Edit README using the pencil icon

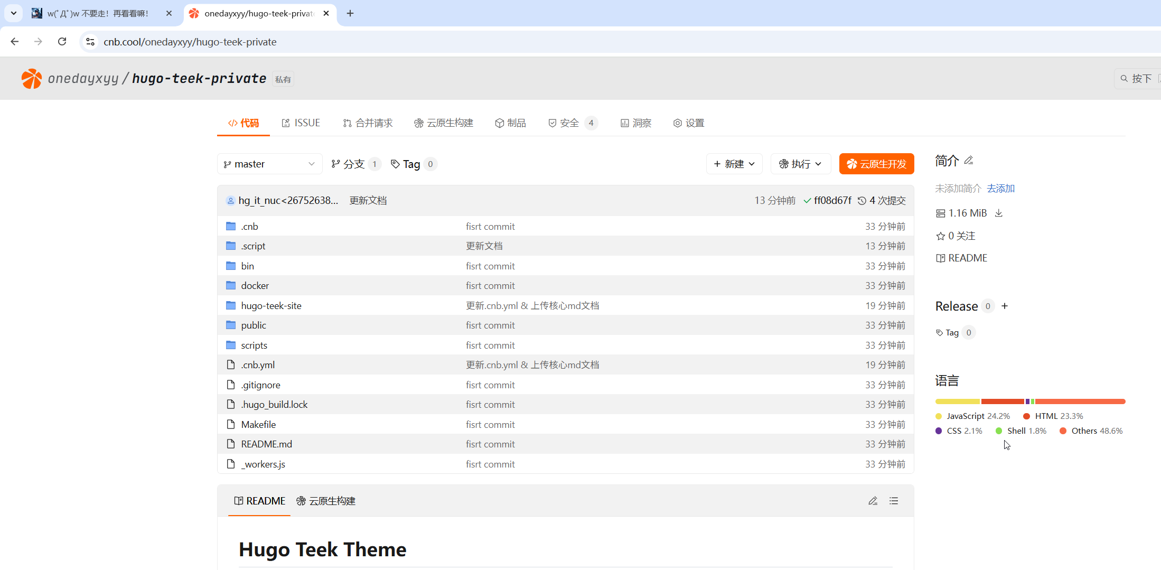click(x=873, y=501)
